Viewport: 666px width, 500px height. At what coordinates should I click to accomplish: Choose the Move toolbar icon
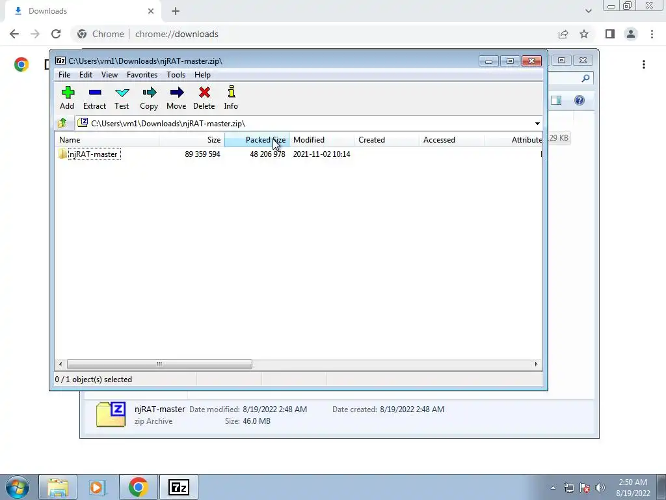176,98
